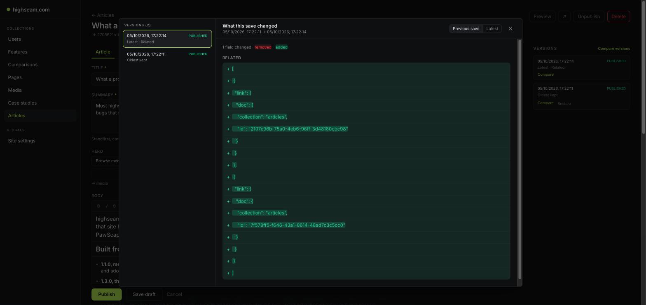Close the version diff dialog
Viewport: 646px width, 305px height.
pyautogui.click(x=510, y=29)
